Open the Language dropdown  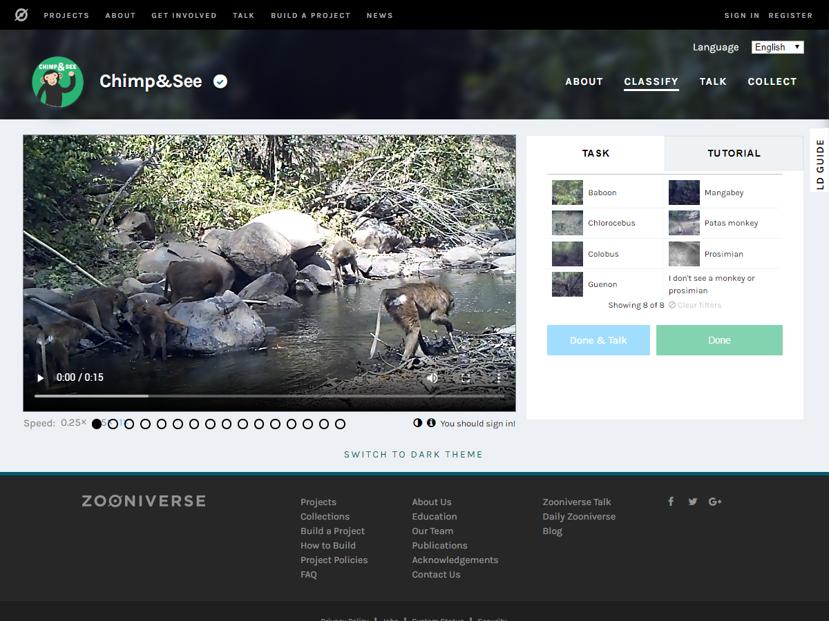coord(777,47)
